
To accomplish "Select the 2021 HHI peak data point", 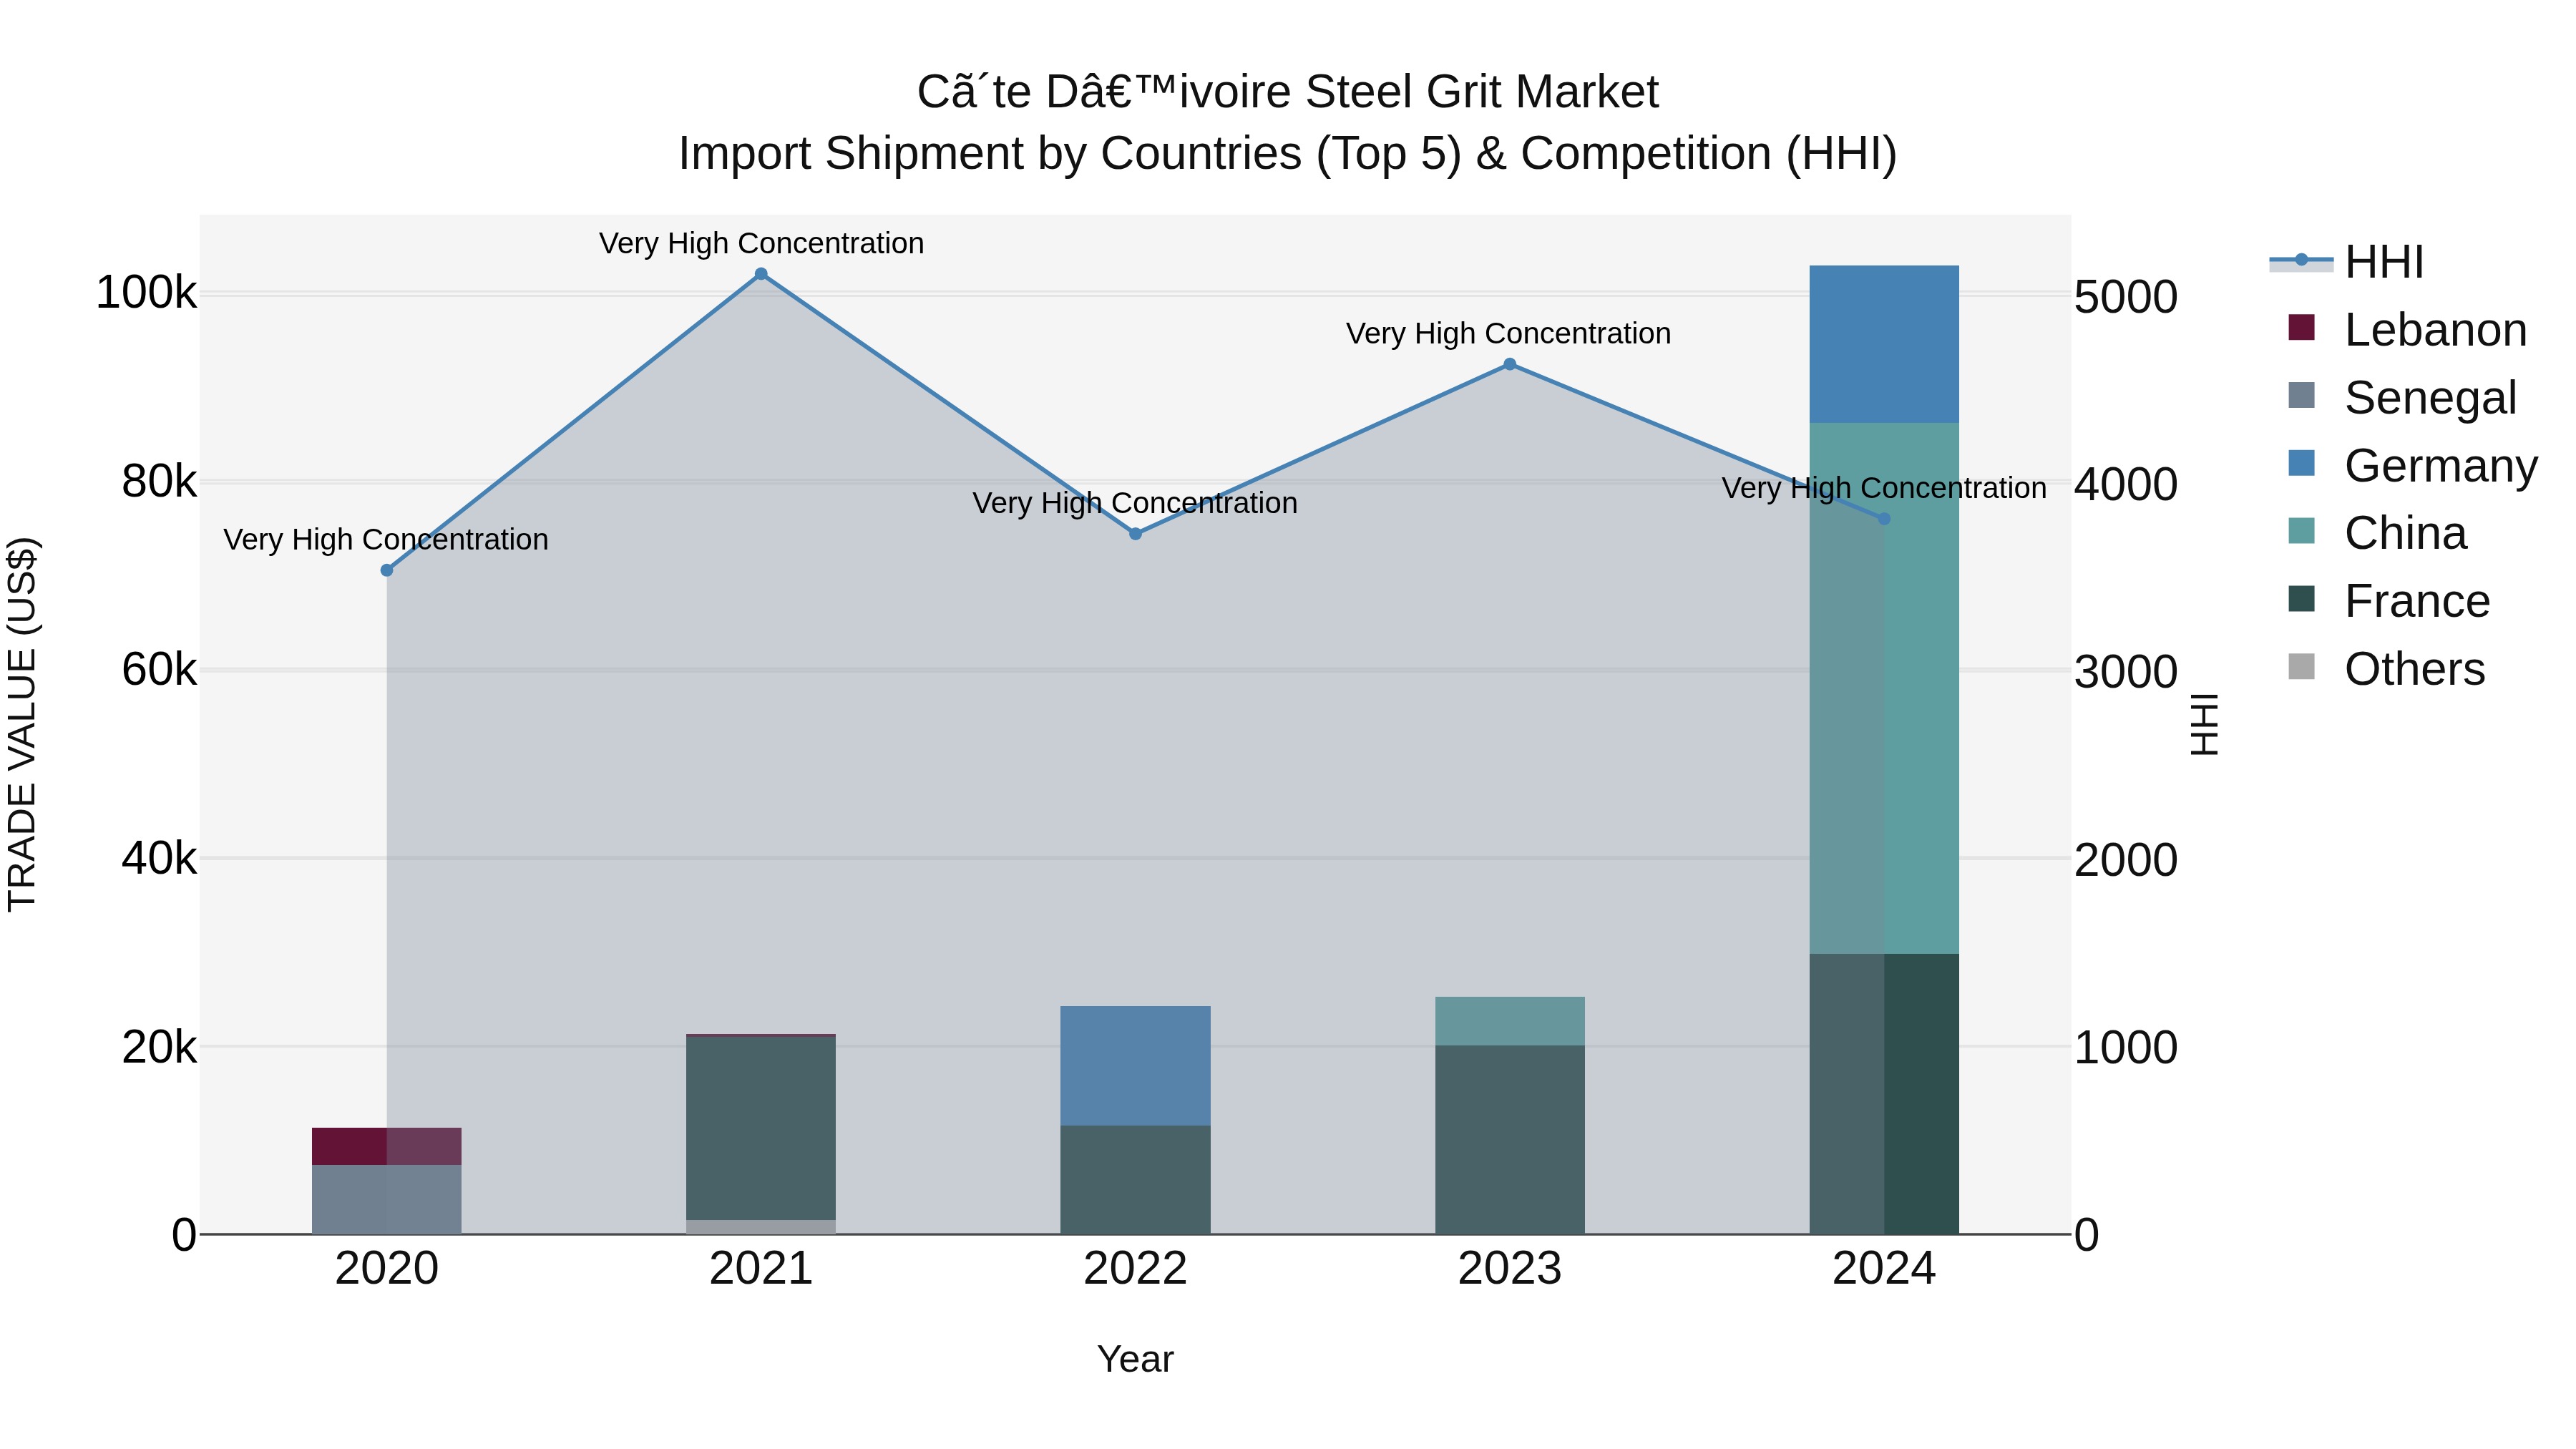I will [761, 274].
